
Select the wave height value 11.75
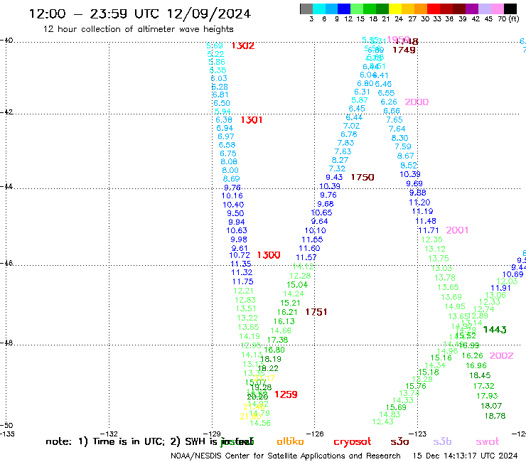tap(243, 282)
